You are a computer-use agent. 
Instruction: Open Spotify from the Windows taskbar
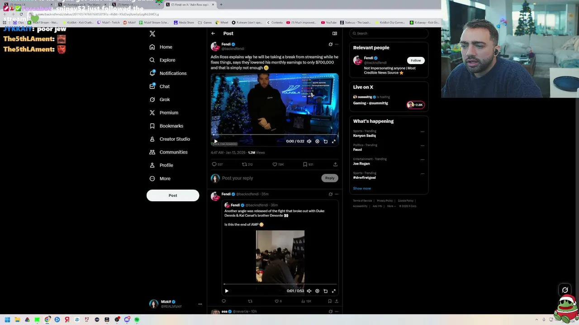137,320
